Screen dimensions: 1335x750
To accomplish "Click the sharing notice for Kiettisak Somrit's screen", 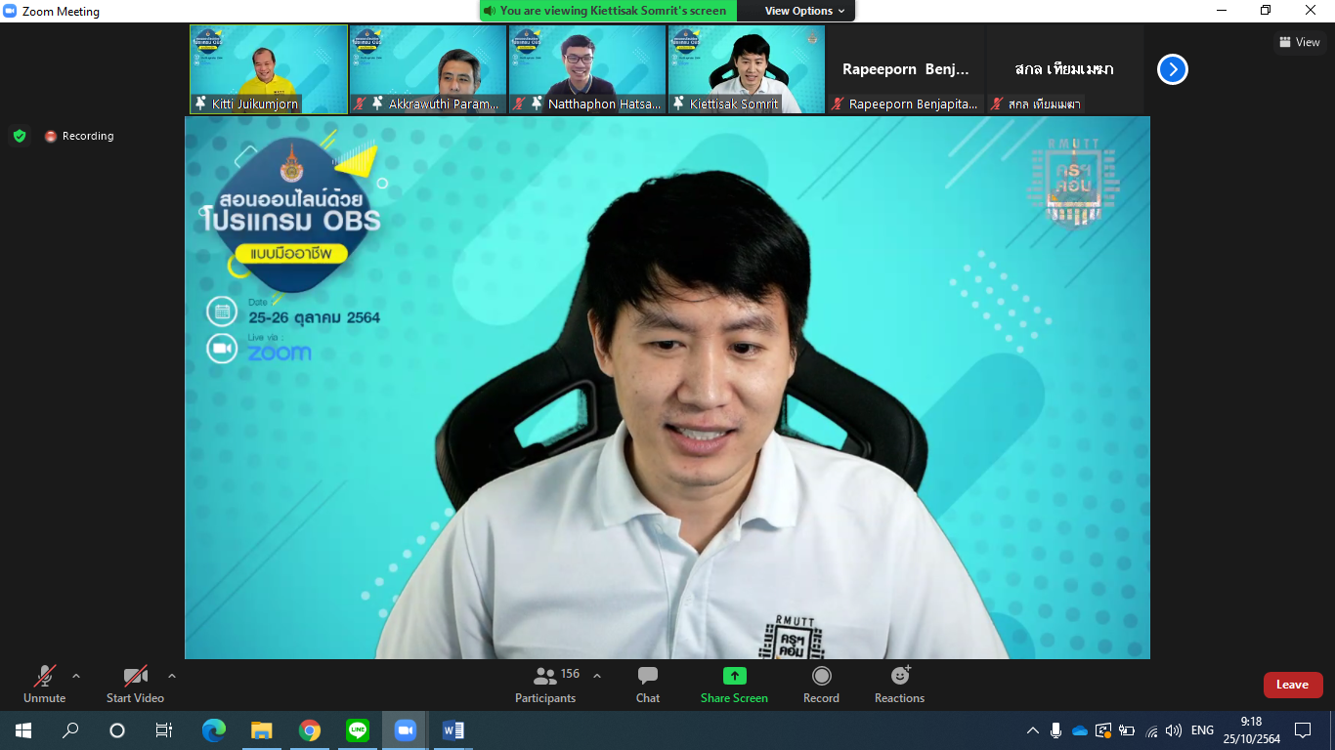I will pyautogui.click(x=609, y=11).
